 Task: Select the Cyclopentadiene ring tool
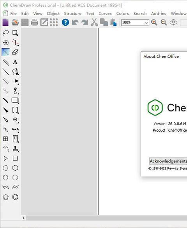click(x=5, y=197)
